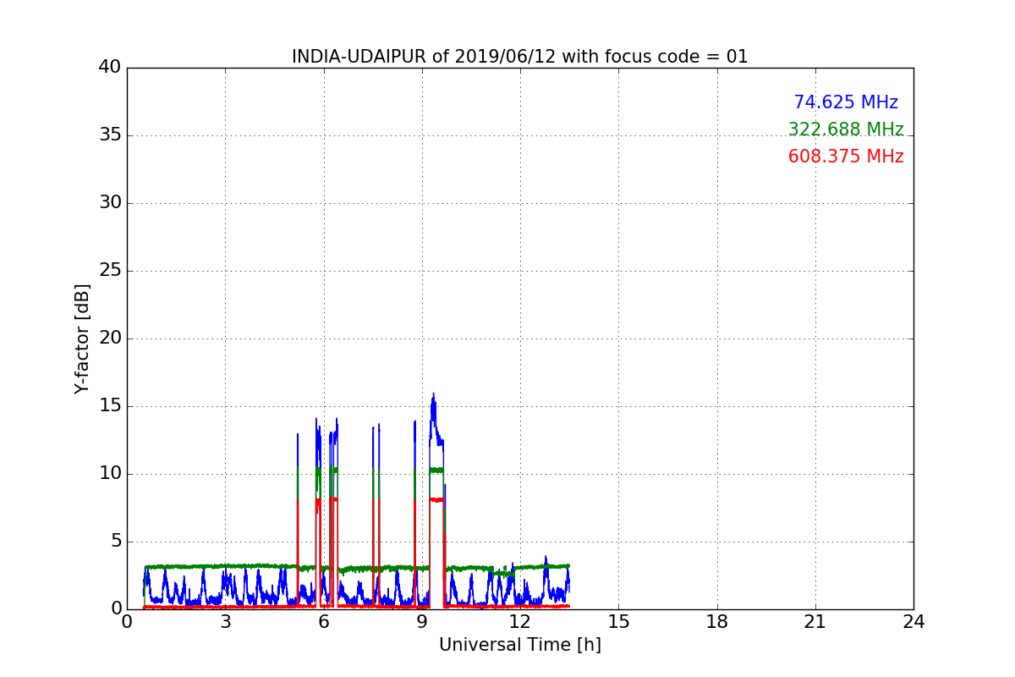Click the y-axis tick label 25

[x=110, y=271]
